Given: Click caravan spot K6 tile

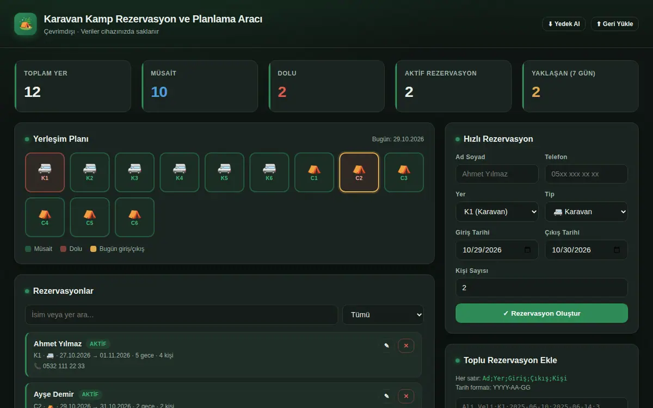Looking at the screenshot, I should click(x=269, y=172).
